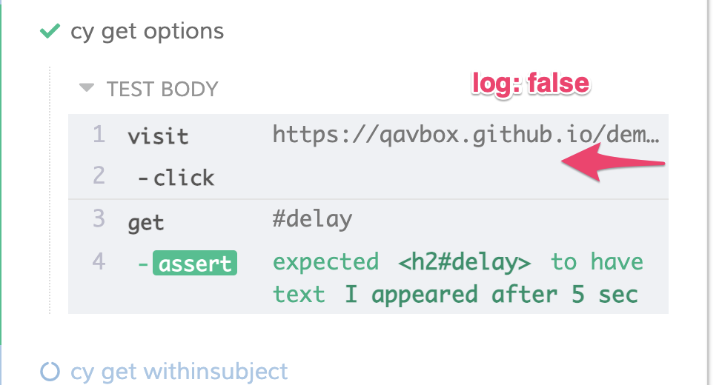Click the green assert badge
The height and width of the screenshot is (385, 722).
pos(194,264)
